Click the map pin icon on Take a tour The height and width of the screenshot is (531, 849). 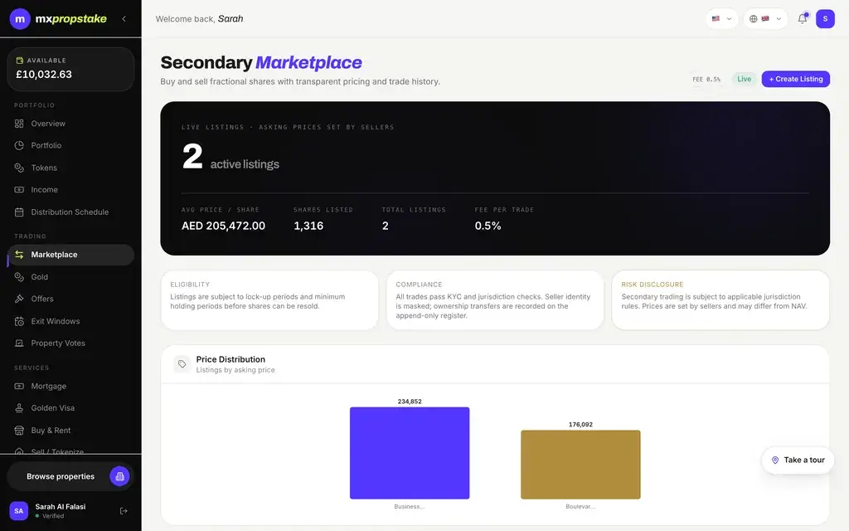click(775, 460)
